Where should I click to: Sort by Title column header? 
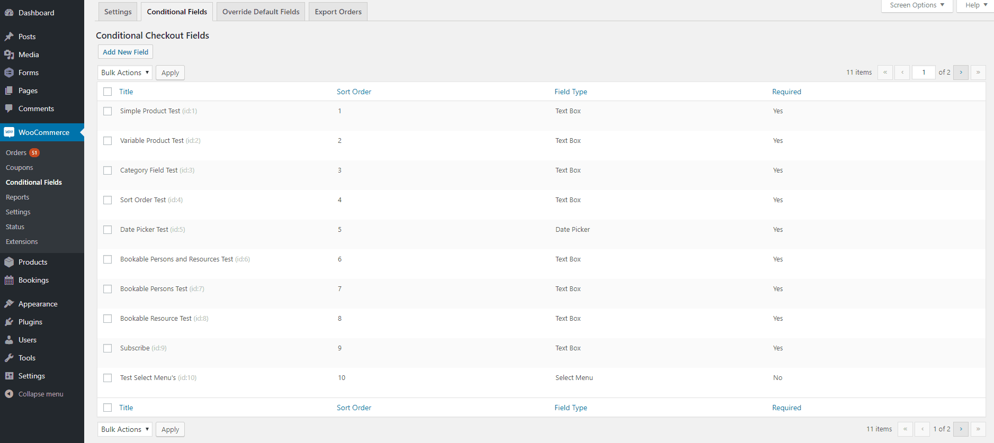pyautogui.click(x=126, y=92)
